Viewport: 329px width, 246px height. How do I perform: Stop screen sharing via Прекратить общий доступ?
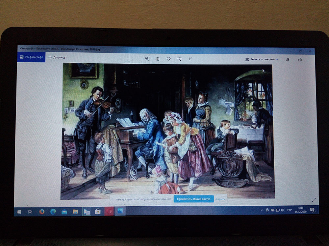[x=194, y=199]
